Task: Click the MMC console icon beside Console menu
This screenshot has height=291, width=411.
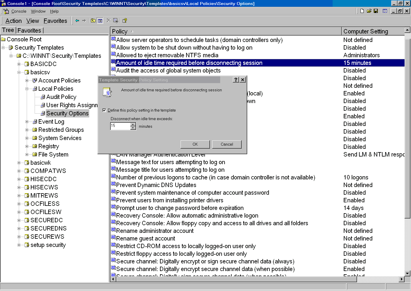Action: coord(6,11)
